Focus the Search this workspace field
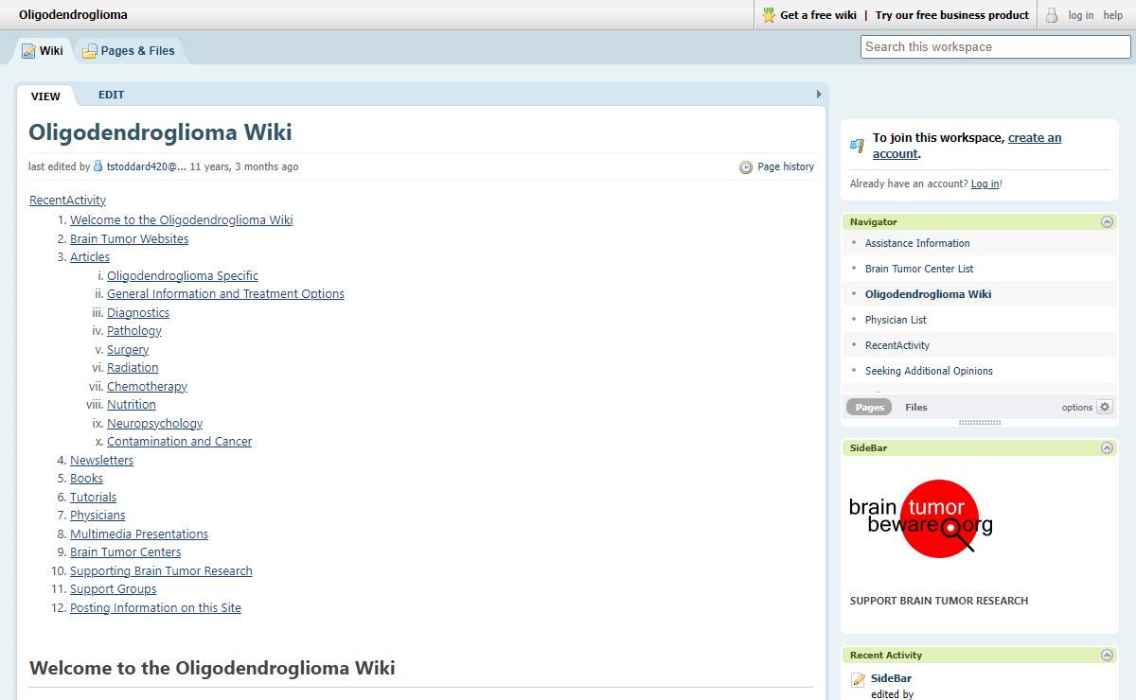Screen dimensions: 1136x700 click(994, 46)
